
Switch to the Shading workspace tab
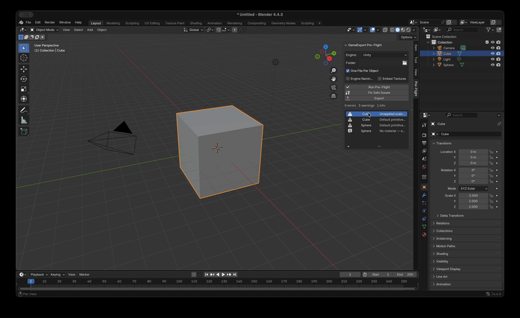[x=196, y=23]
